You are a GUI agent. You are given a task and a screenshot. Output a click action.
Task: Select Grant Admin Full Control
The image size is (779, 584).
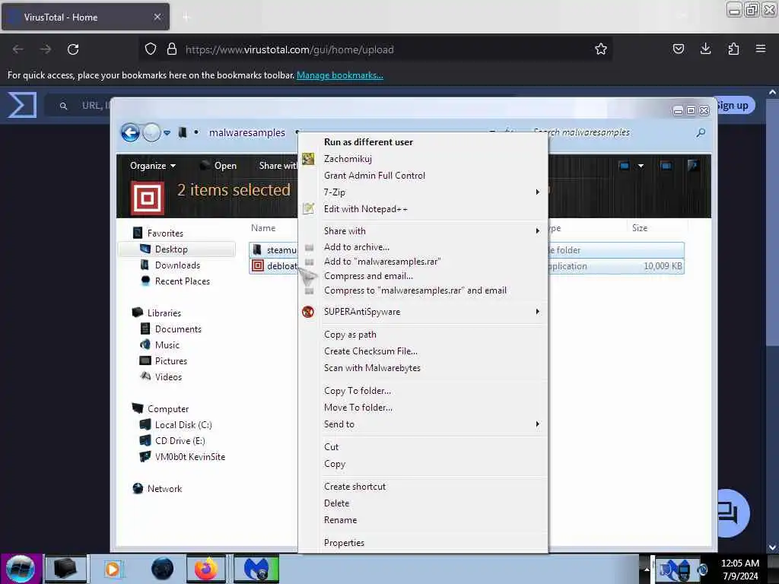374,176
